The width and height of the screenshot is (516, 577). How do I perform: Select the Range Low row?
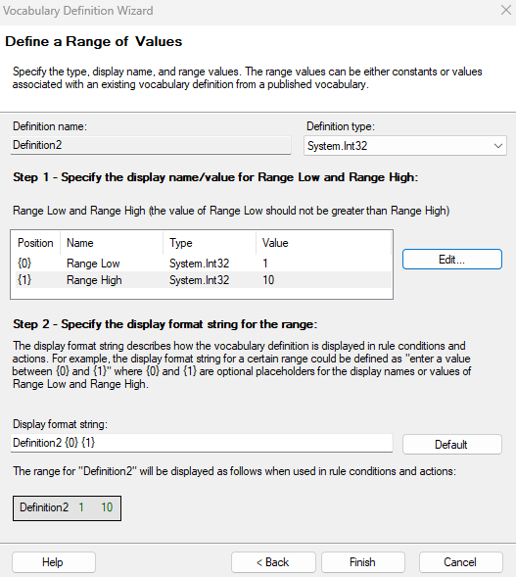pos(202,264)
